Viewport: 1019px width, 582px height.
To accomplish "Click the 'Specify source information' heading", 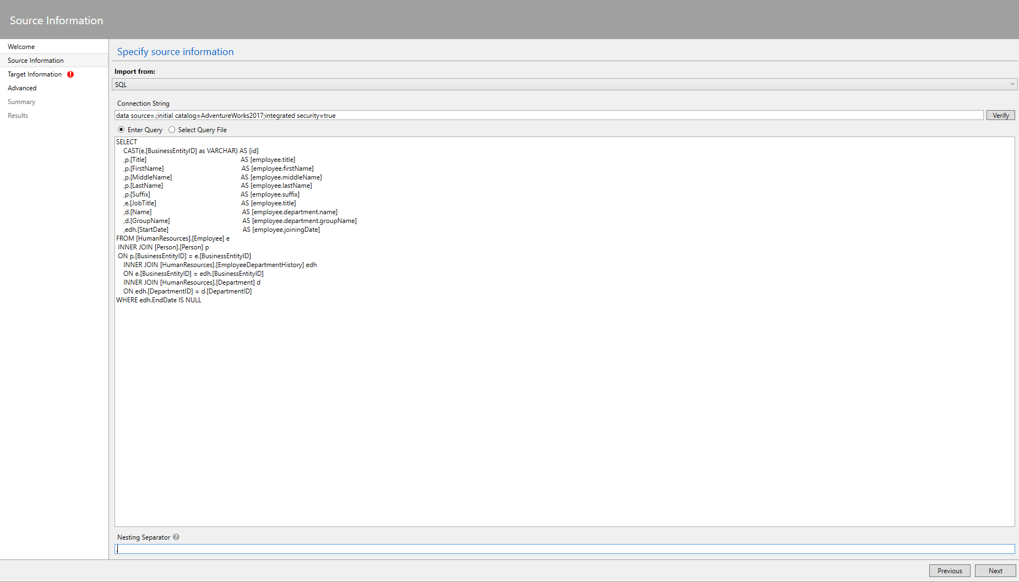I will (x=176, y=52).
